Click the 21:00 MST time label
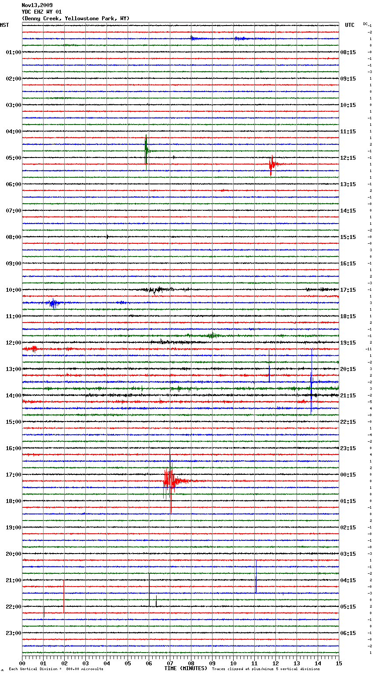Viewport: 374px width, 675px height. coord(13,580)
